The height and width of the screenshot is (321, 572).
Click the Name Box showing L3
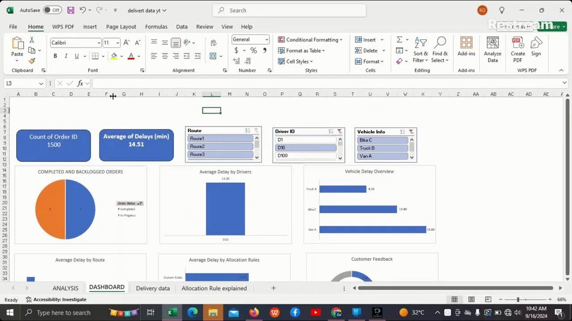click(x=24, y=83)
